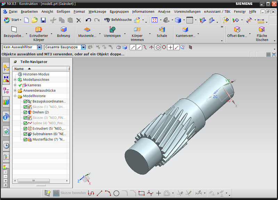Click the Vereinigen unite icon
Screen dimensions: 278x200
(112, 30)
